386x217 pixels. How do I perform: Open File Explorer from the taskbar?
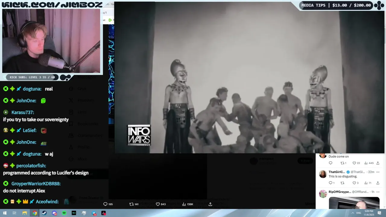pyautogui.click(x=25, y=213)
